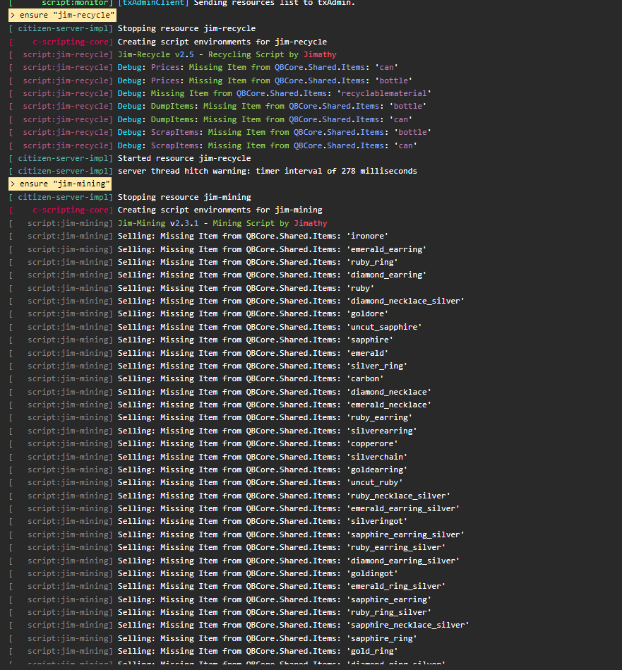Select "Creating script environments for jim-mining" line
The width and height of the screenshot is (622, 670).
[220, 210]
